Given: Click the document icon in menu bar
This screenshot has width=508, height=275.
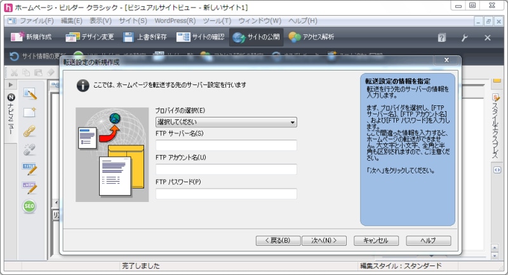Looking at the screenshot, I should point(11,21).
